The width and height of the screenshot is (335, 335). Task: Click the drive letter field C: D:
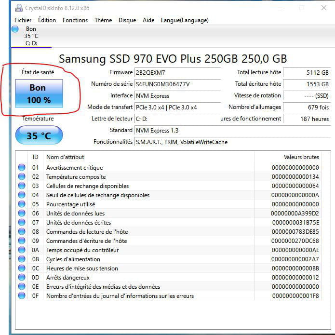[x=177, y=119]
